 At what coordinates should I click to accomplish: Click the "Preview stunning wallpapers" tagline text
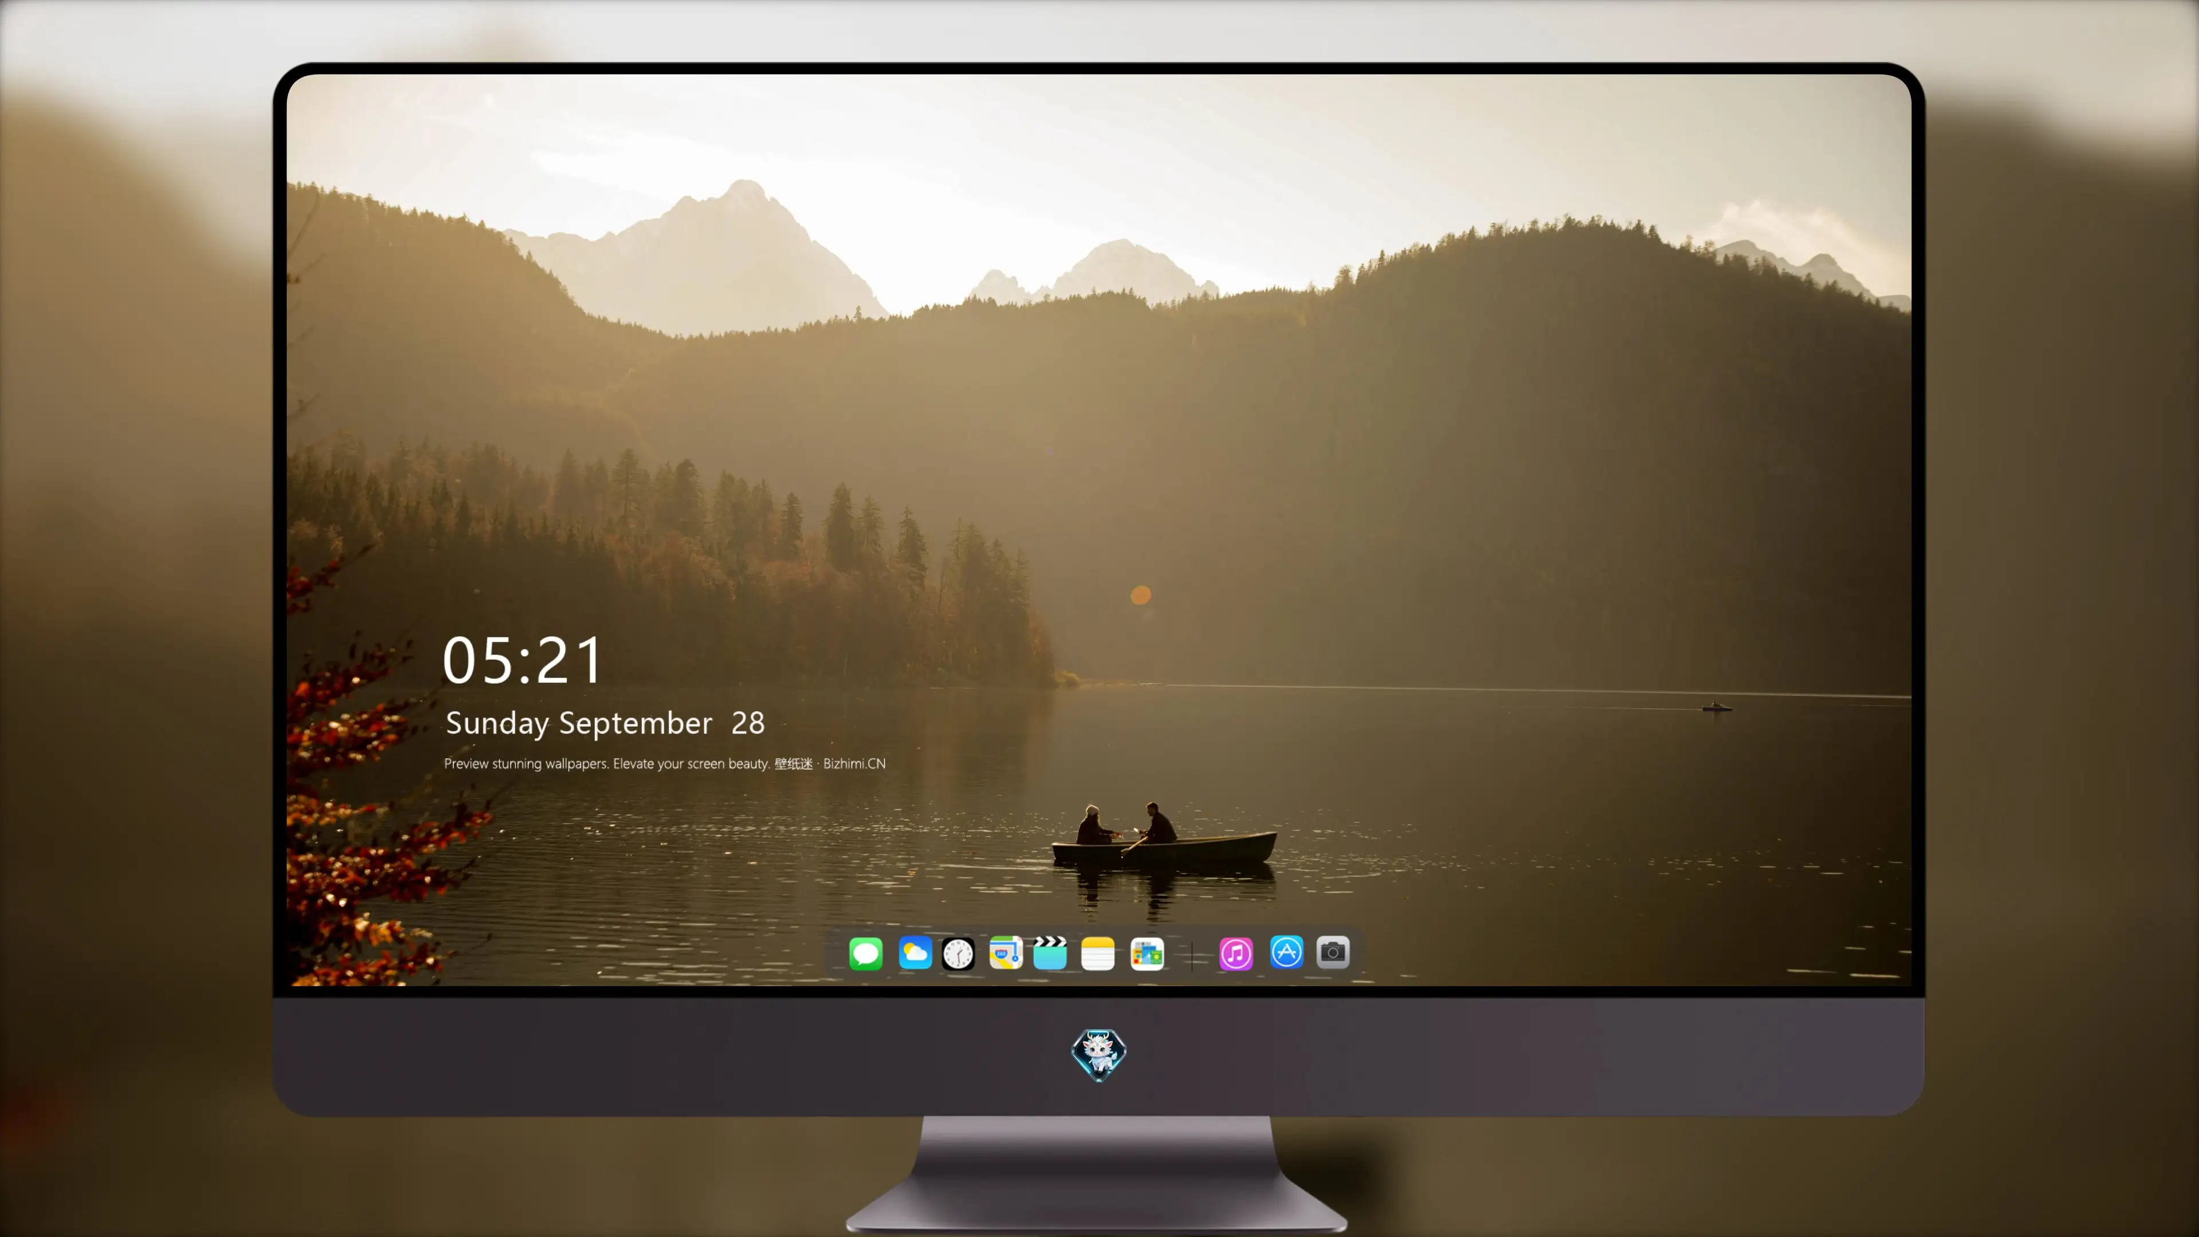pos(665,763)
